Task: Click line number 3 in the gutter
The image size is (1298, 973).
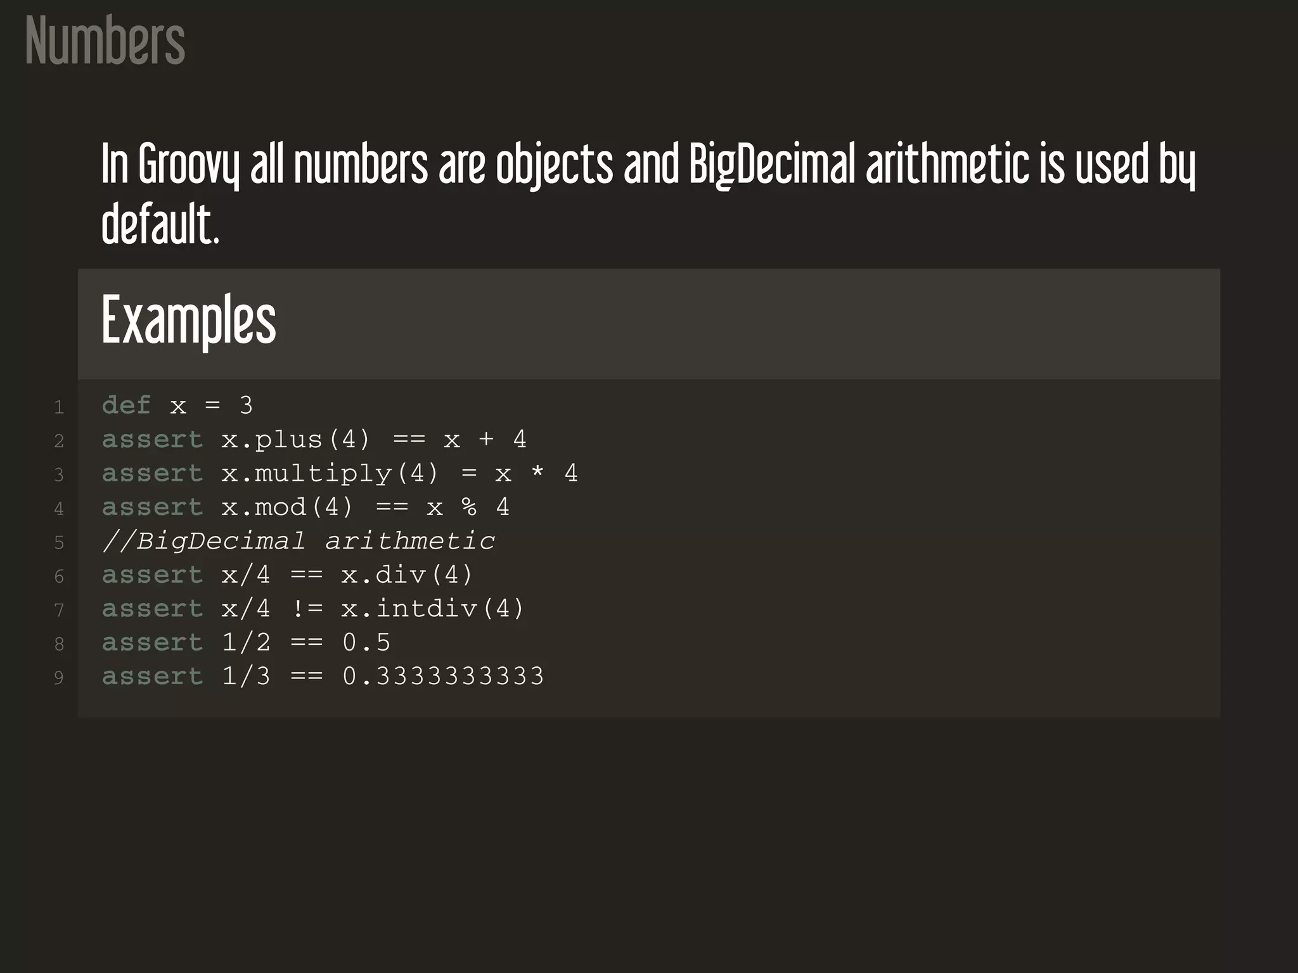Action: click(59, 475)
